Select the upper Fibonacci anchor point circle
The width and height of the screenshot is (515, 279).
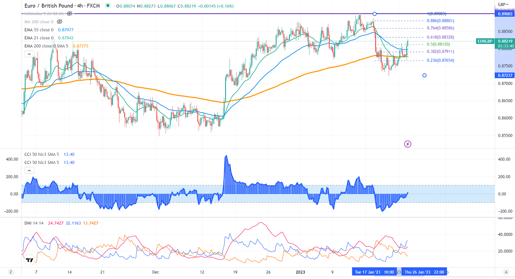[x=374, y=14]
